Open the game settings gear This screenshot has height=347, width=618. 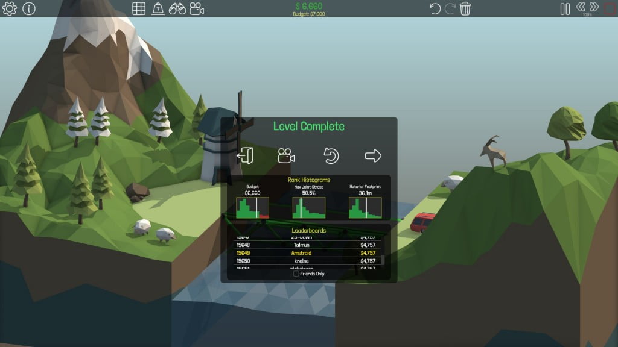coord(8,9)
